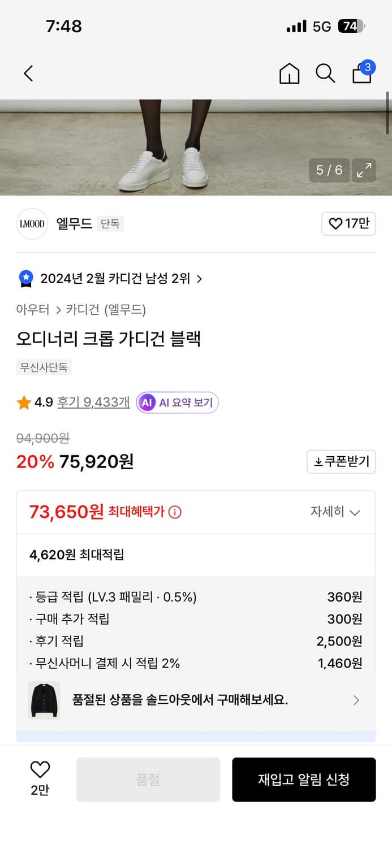Tap the purple AI summary icon

tap(148, 403)
